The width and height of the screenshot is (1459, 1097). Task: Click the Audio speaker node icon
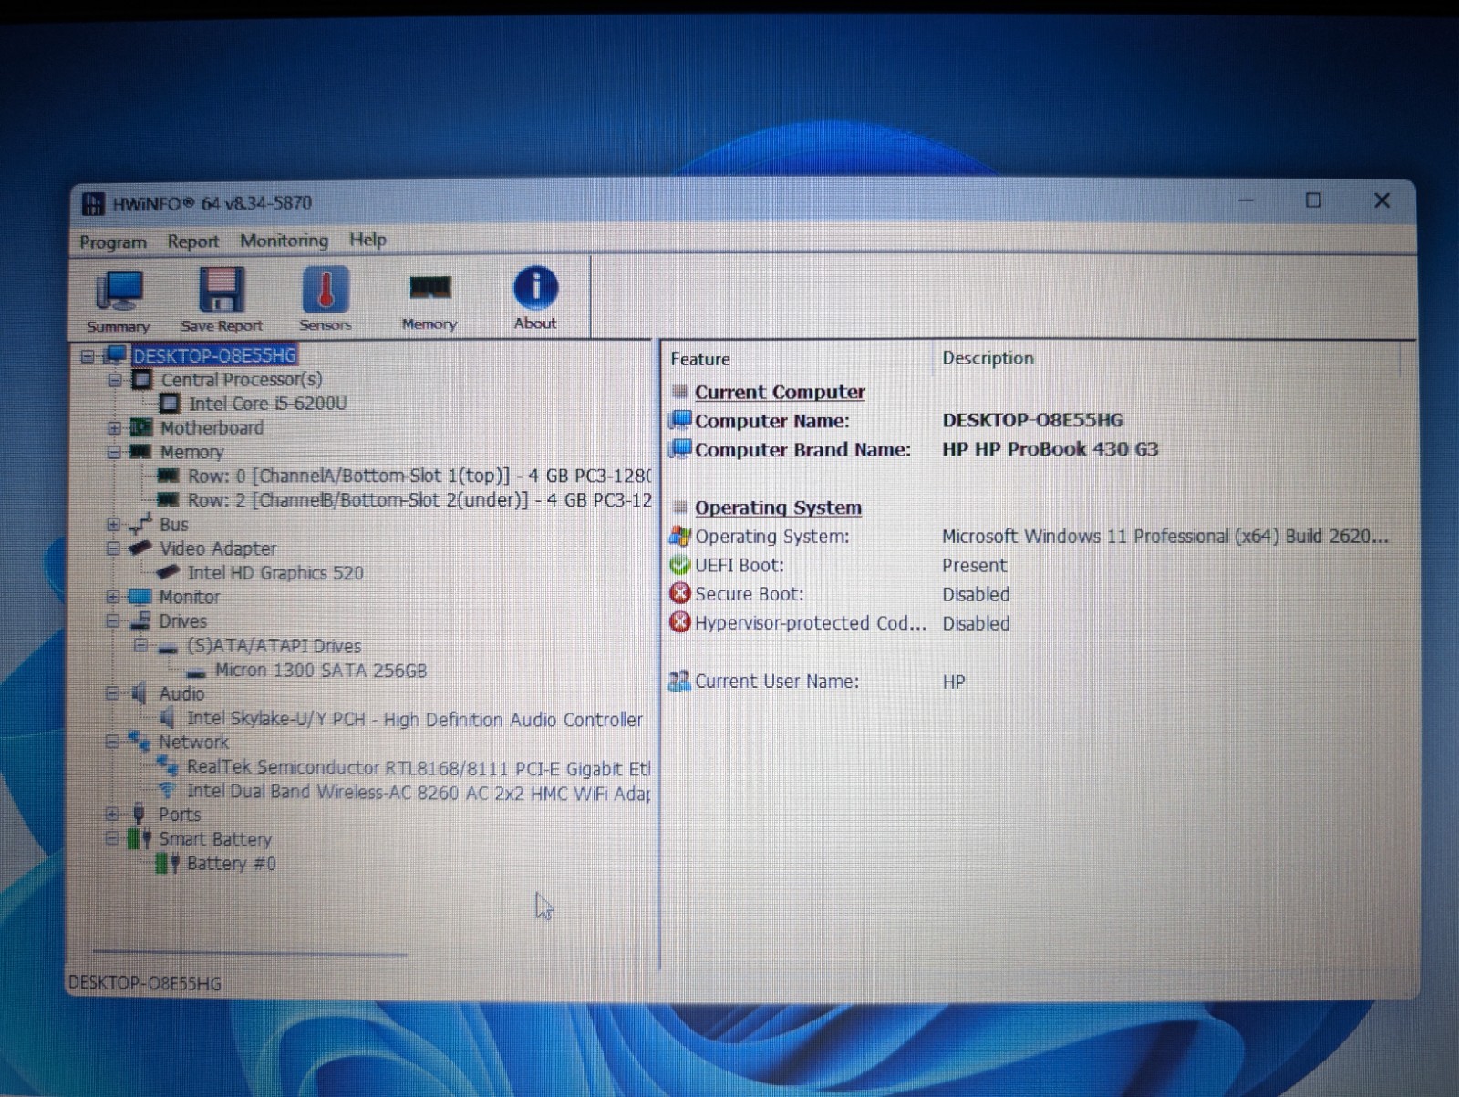click(x=140, y=693)
